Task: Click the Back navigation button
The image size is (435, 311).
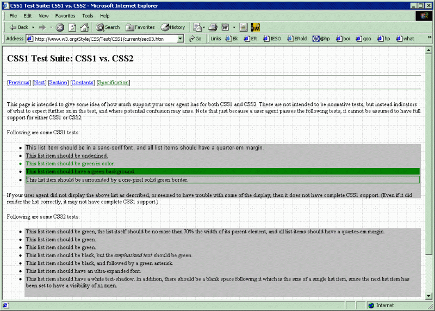Action: tap(19, 27)
